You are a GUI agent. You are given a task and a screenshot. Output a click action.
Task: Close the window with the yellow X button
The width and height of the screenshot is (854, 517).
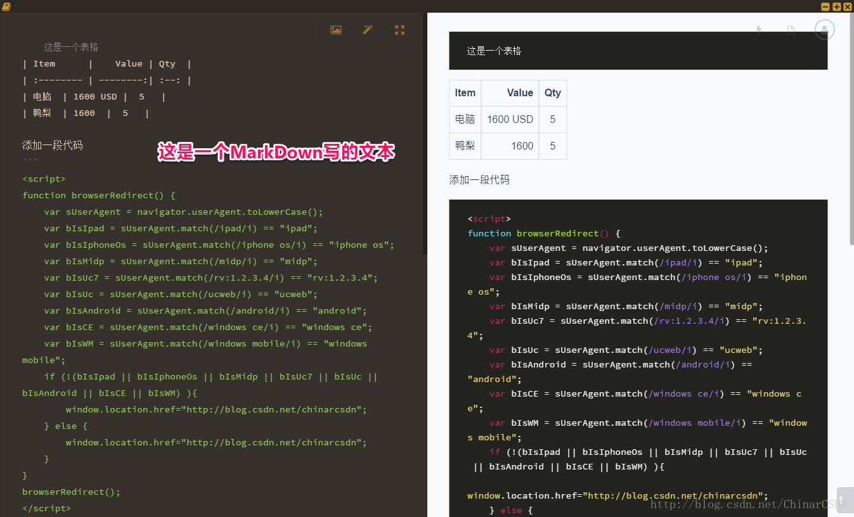847,6
